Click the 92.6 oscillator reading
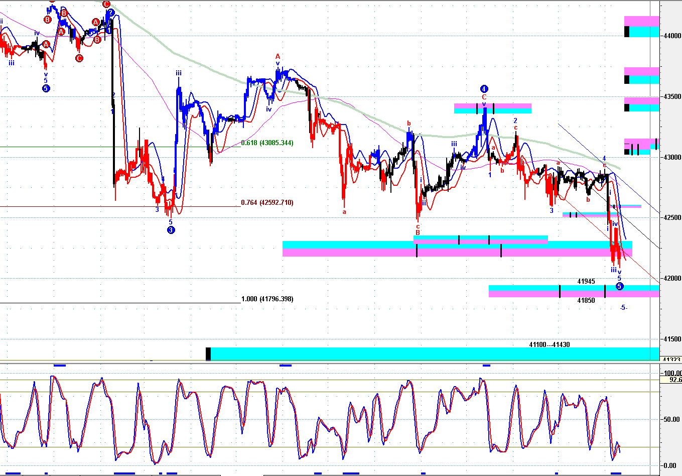The image size is (682, 476). [x=675, y=380]
